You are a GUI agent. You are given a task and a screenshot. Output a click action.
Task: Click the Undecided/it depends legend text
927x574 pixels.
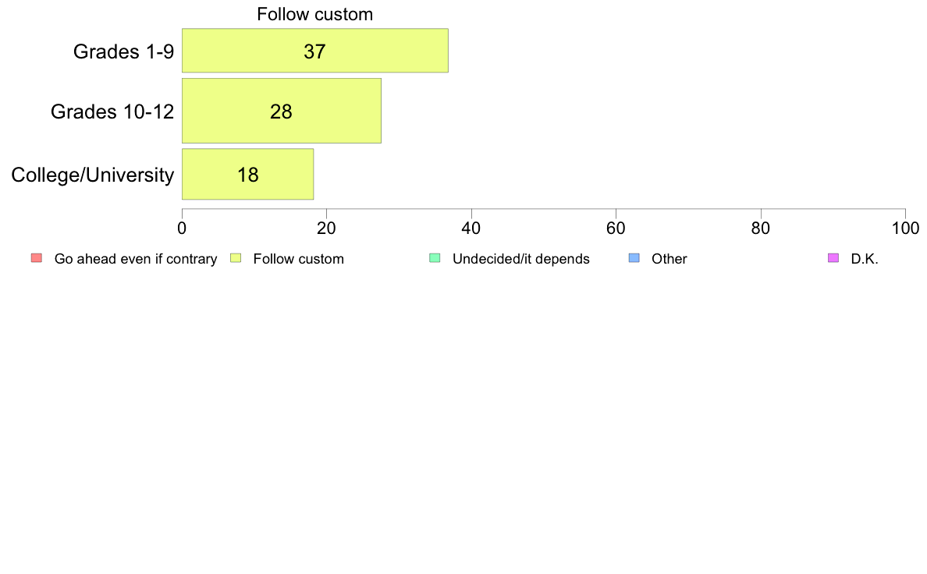coord(520,259)
